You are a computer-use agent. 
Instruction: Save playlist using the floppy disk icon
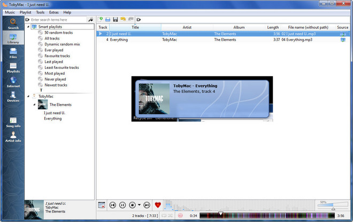click(116, 20)
